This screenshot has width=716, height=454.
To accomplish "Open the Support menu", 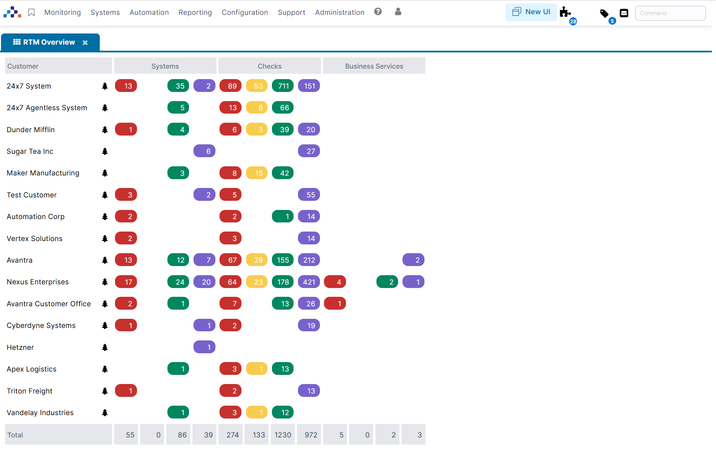I will pyautogui.click(x=292, y=13).
